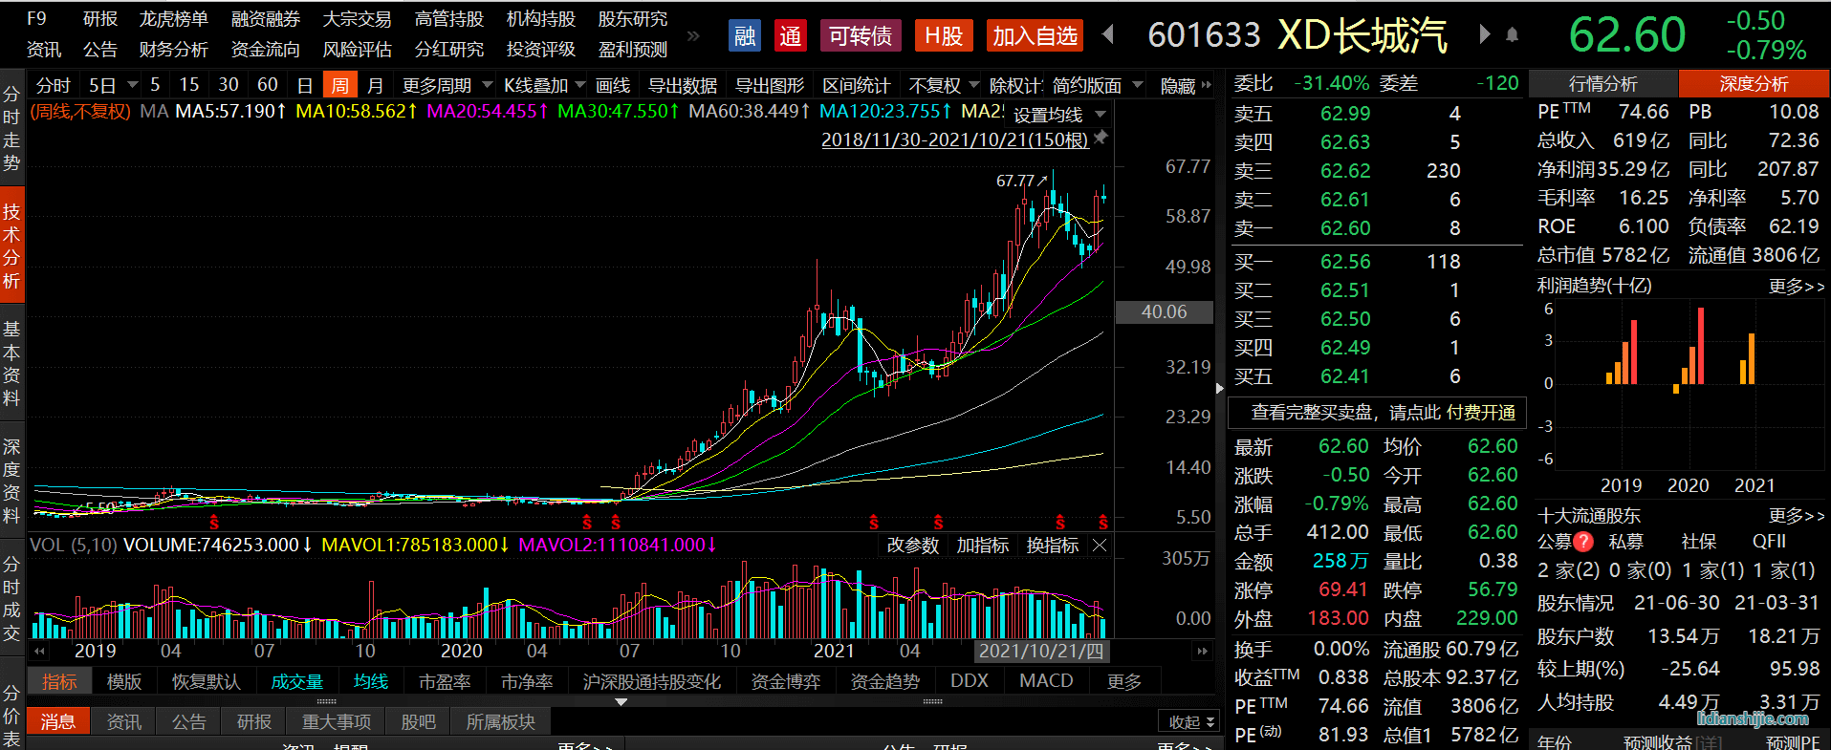
Task: Toggle the 成交量 volume indicator
Action: click(296, 681)
